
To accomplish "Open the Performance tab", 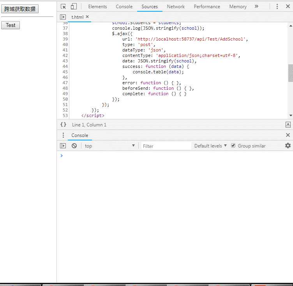I will pyautogui.click(x=207, y=7).
